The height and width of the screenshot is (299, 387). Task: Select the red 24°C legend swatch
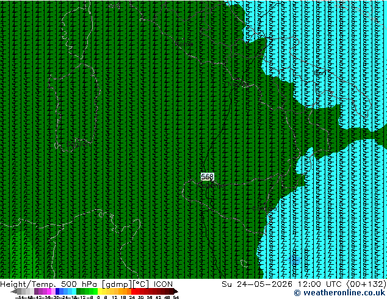[x=133, y=291]
